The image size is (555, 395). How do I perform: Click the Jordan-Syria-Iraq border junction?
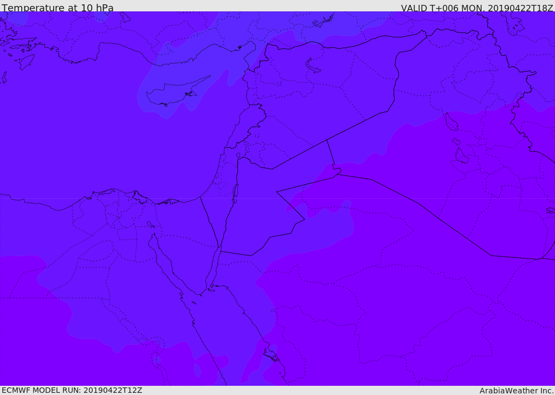pos(327,140)
